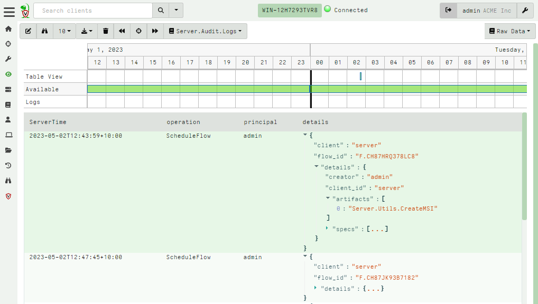
Task: Click the laptop icon in sidebar
Action: (x=8, y=135)
